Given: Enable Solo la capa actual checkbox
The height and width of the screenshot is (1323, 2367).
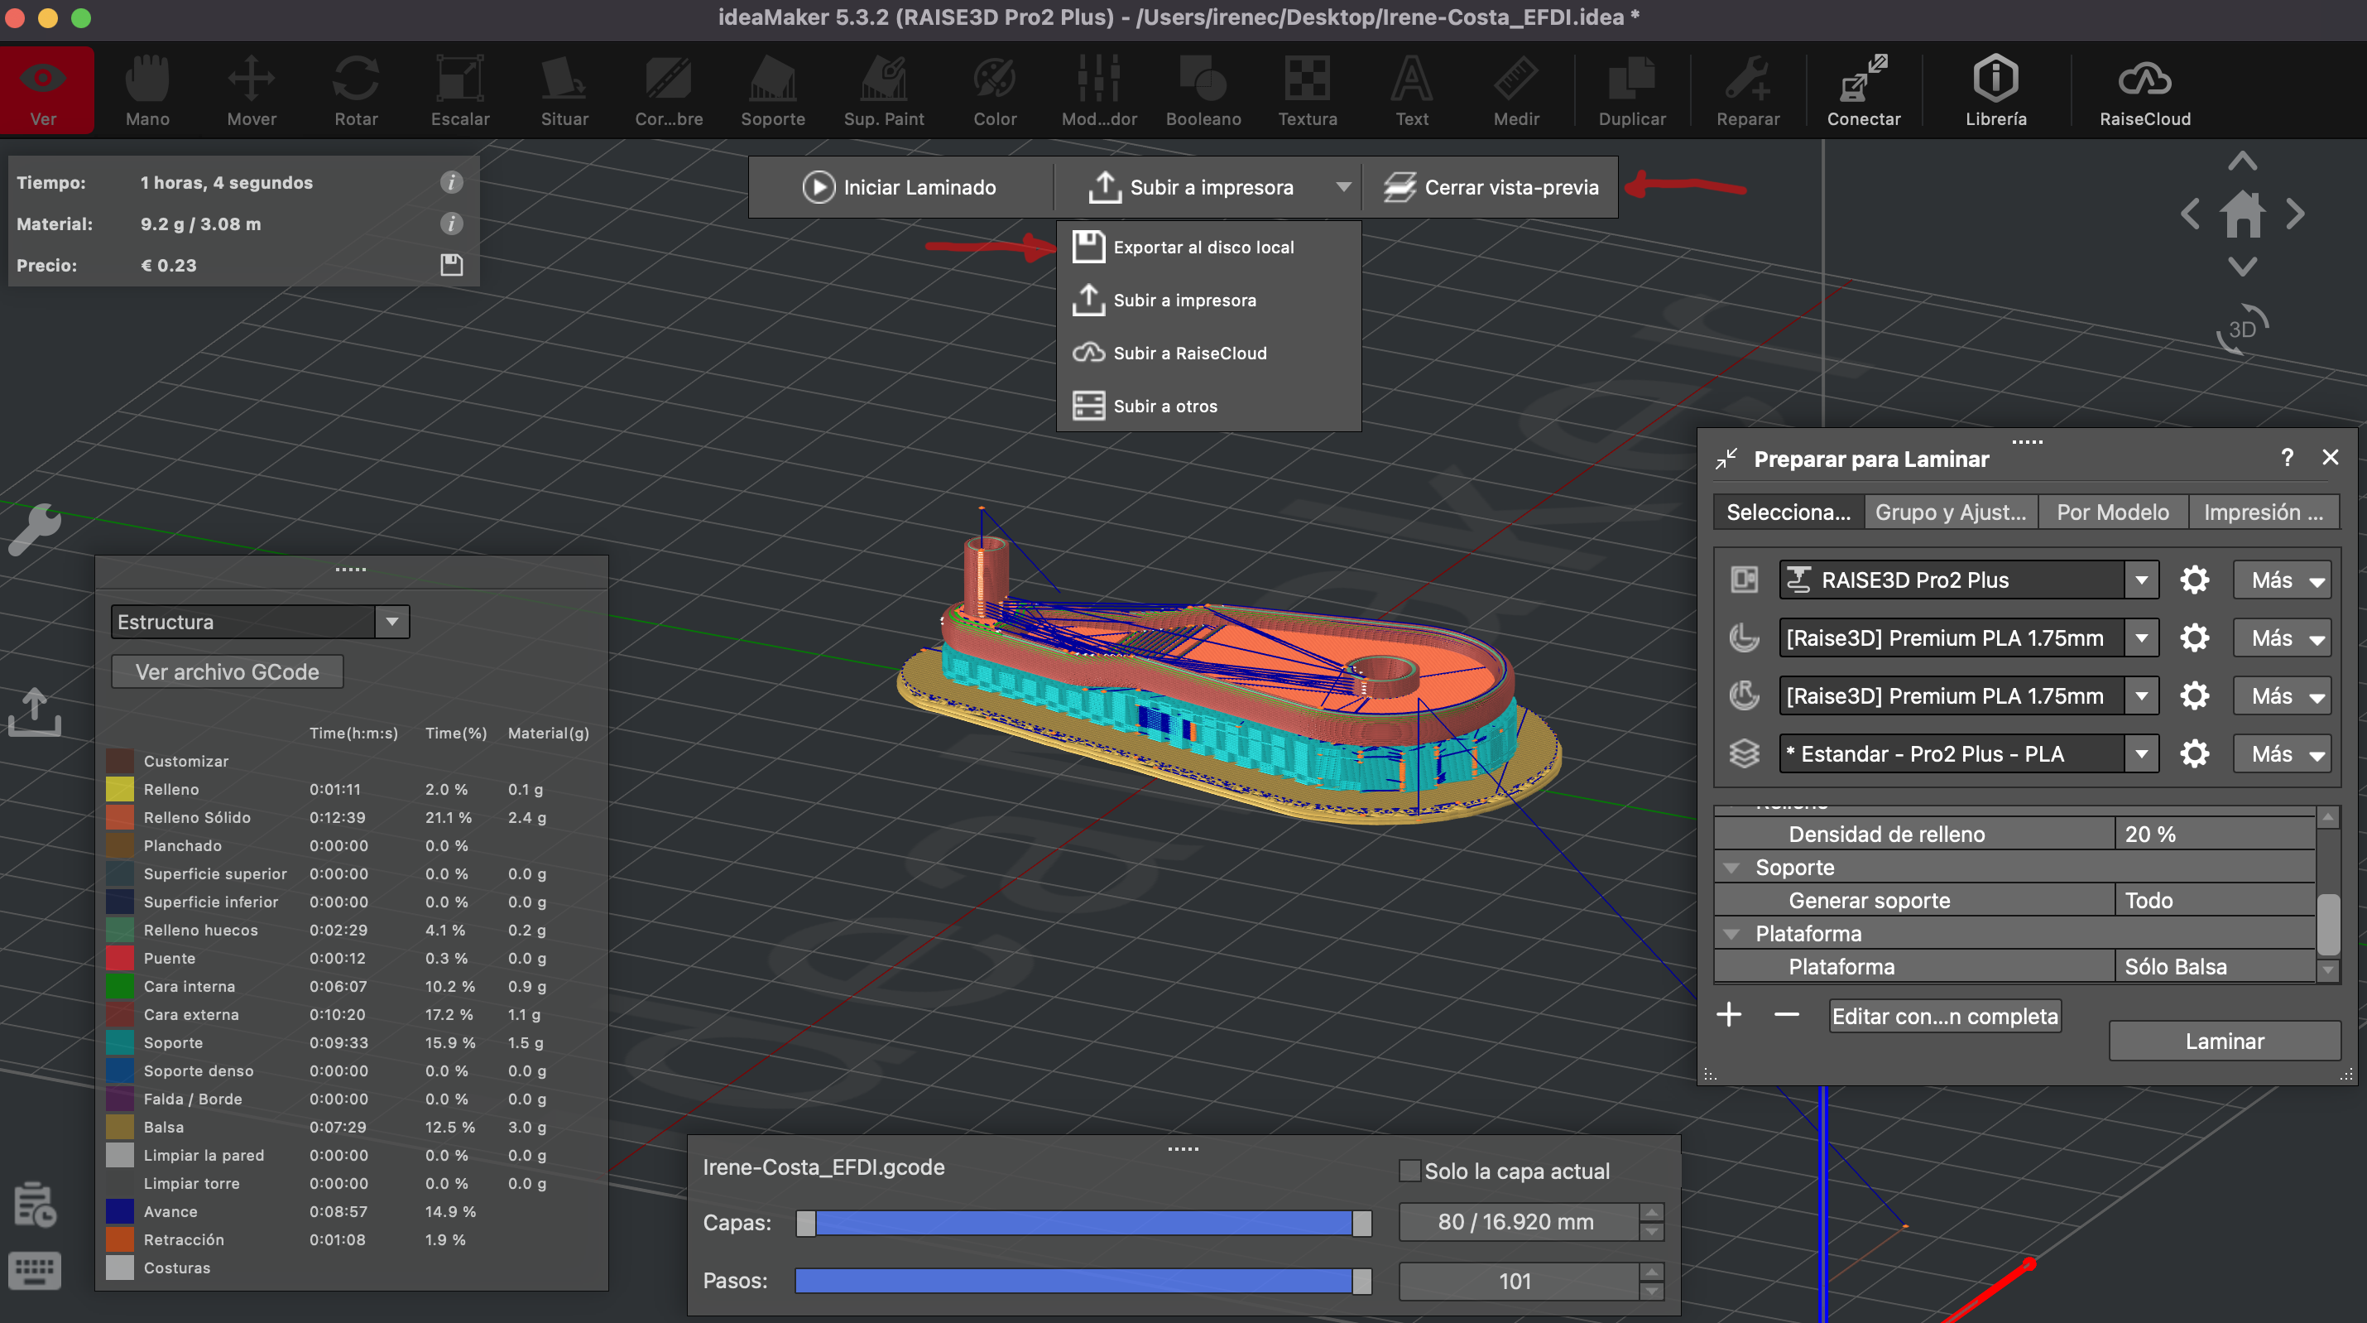Looking at the screenshot, I should 1409,1171.
